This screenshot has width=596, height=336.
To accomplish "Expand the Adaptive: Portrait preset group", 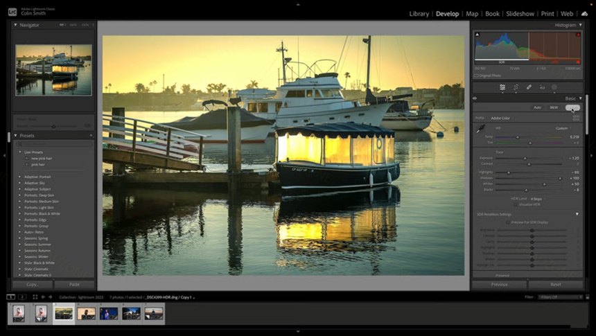I will tap(20, 177).
